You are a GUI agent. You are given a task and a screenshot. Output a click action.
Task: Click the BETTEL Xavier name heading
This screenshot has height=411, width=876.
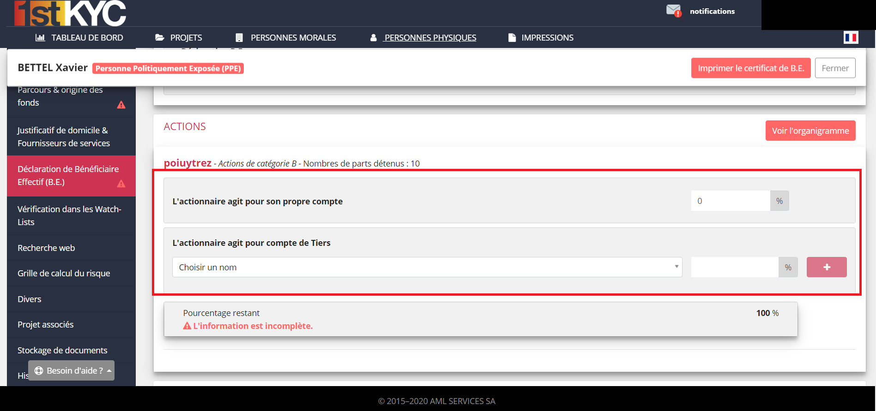(53, 68)
